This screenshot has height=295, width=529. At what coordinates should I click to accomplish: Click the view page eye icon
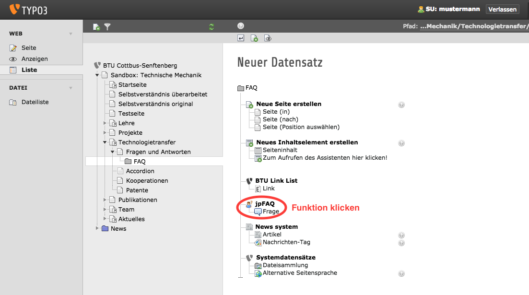click(x=268, y=38)
